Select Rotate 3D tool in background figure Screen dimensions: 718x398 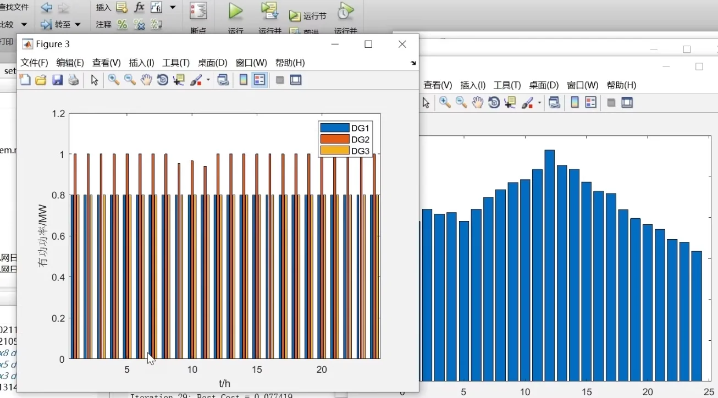point(494,102)
